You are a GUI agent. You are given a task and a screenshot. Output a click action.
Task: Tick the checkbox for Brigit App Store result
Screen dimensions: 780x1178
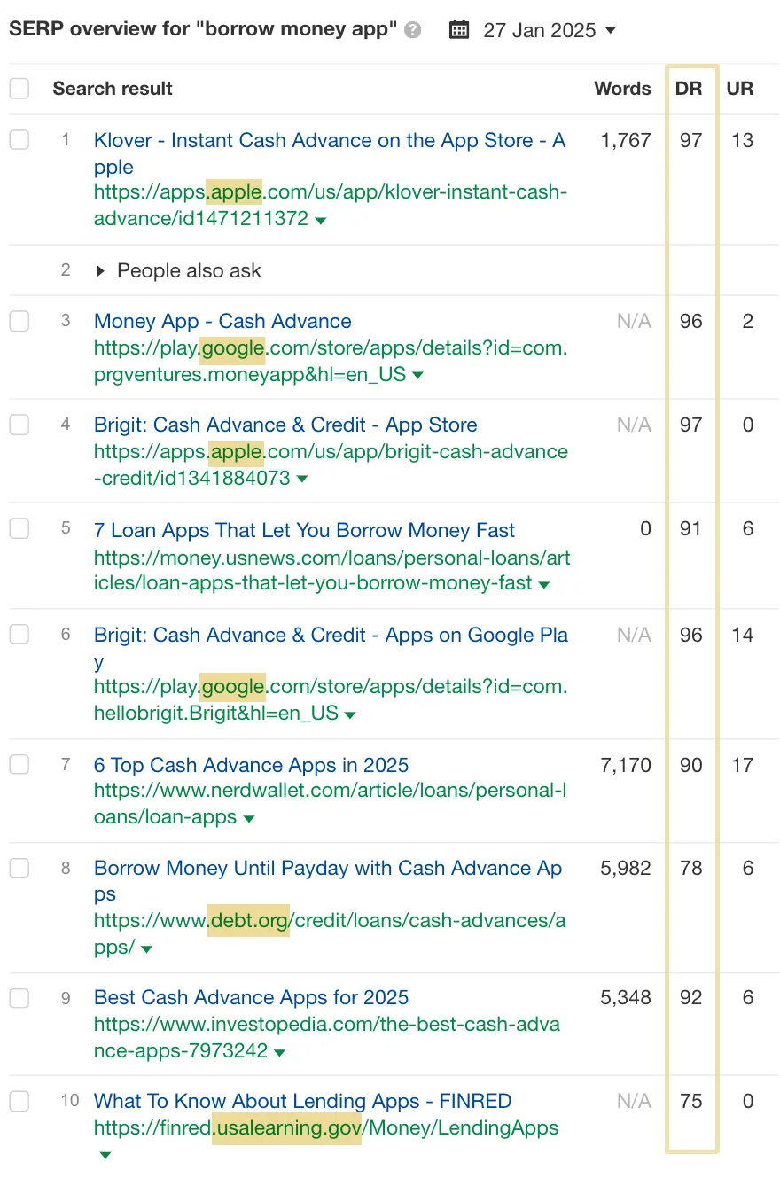click(x=19, y=425)
